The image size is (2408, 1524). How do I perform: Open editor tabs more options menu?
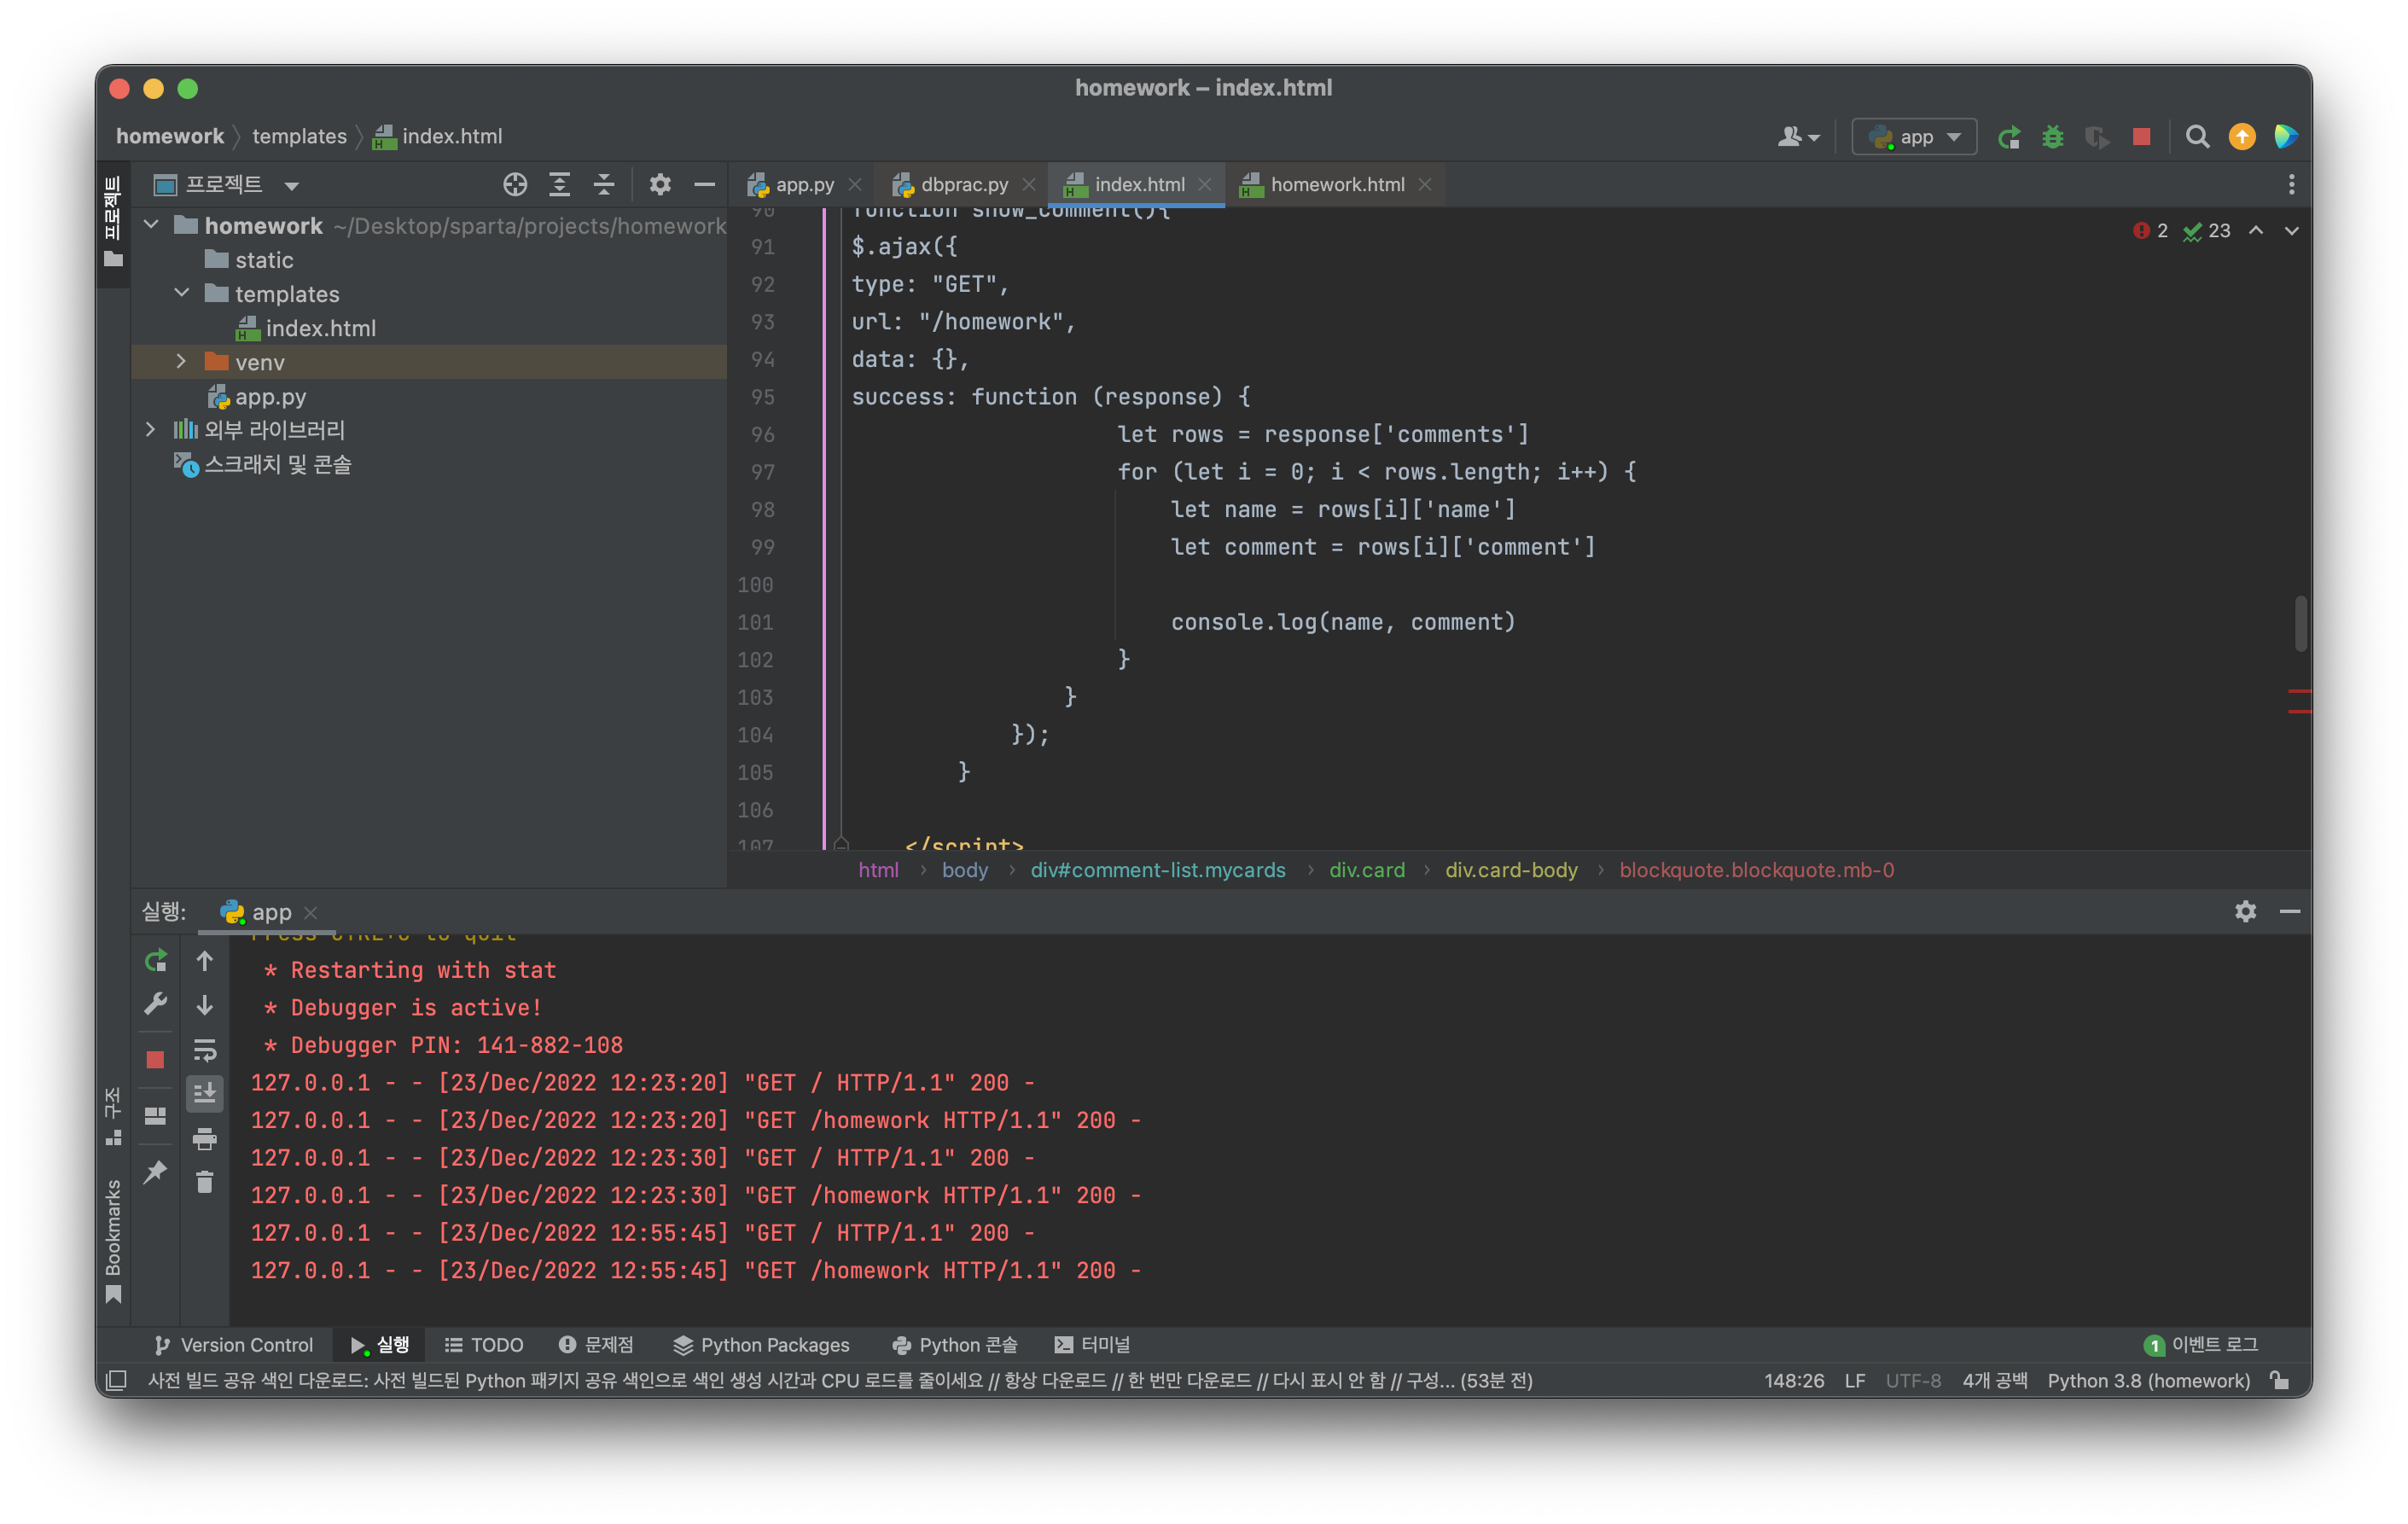(x=2291, y=184)
